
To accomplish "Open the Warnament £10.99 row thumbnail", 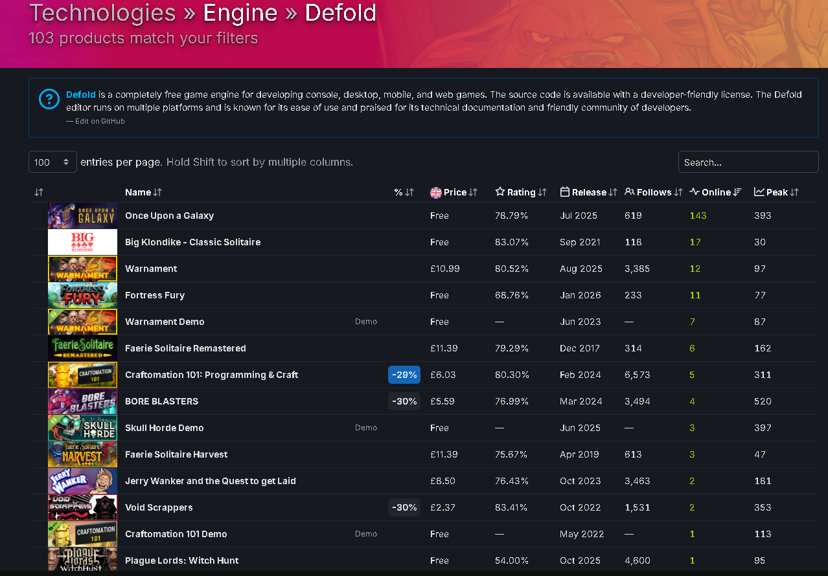I will (x=82, y=269).
